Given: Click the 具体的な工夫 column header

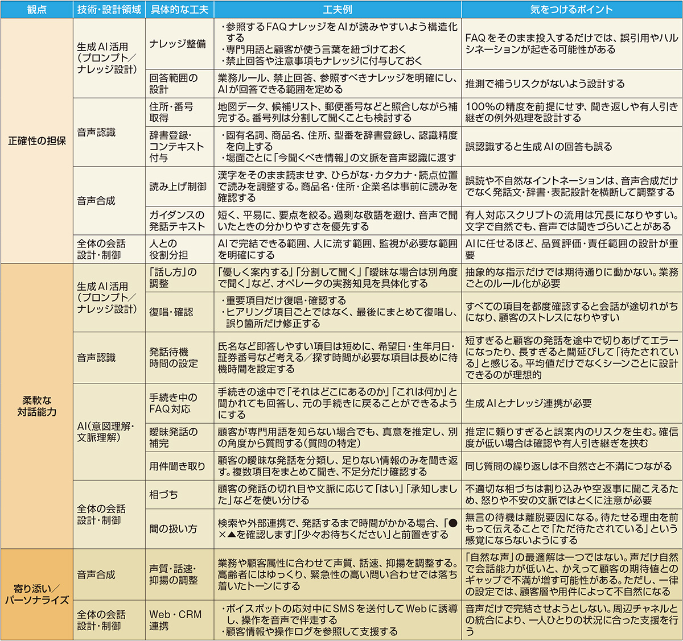Looking at the screenshot, I should point(179,10).
